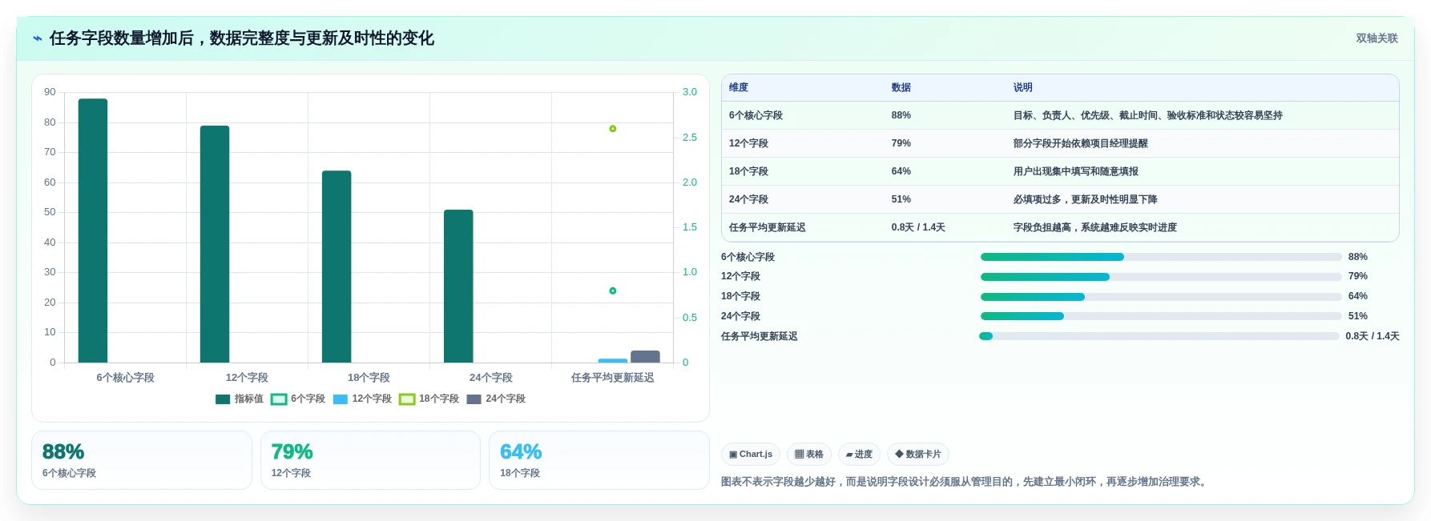Click the 24个字段 progress bar
This screenshot has width=1431, height=521.
coord(1161,316)
